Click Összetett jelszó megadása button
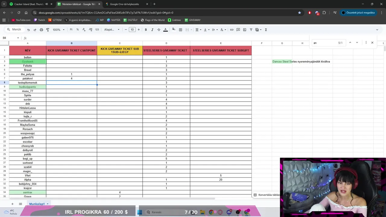 [358, 13]
